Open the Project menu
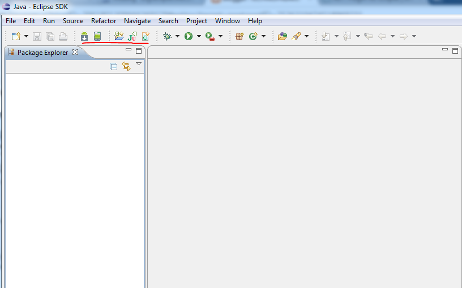 pos(197,21)
